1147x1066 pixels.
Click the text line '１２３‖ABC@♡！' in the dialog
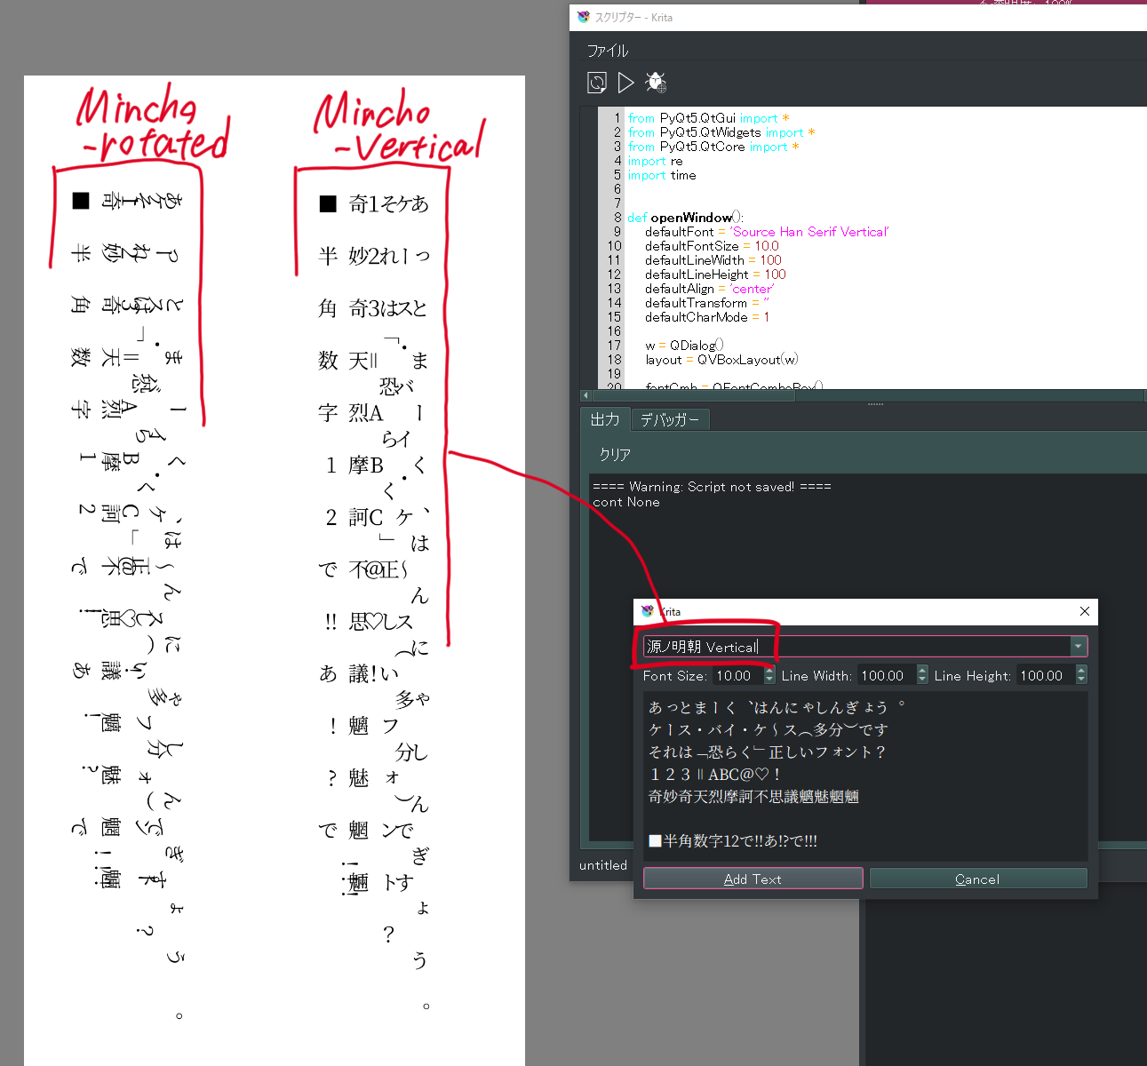(x=714, y=775)
